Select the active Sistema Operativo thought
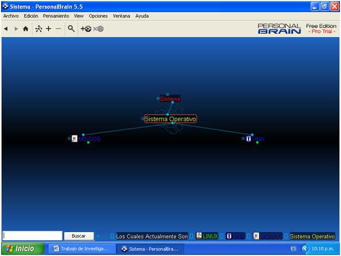The width and height of the screenshot is (341, 256). (x=171, y=119)
